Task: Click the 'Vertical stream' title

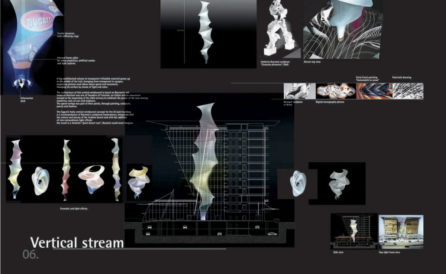Action: [x=77, y=242]
